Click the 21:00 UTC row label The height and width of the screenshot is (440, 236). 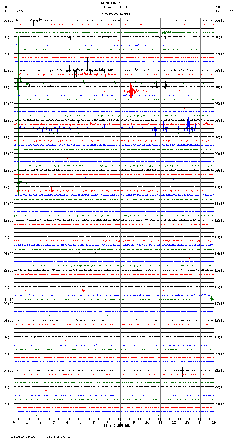click(9, 254)
